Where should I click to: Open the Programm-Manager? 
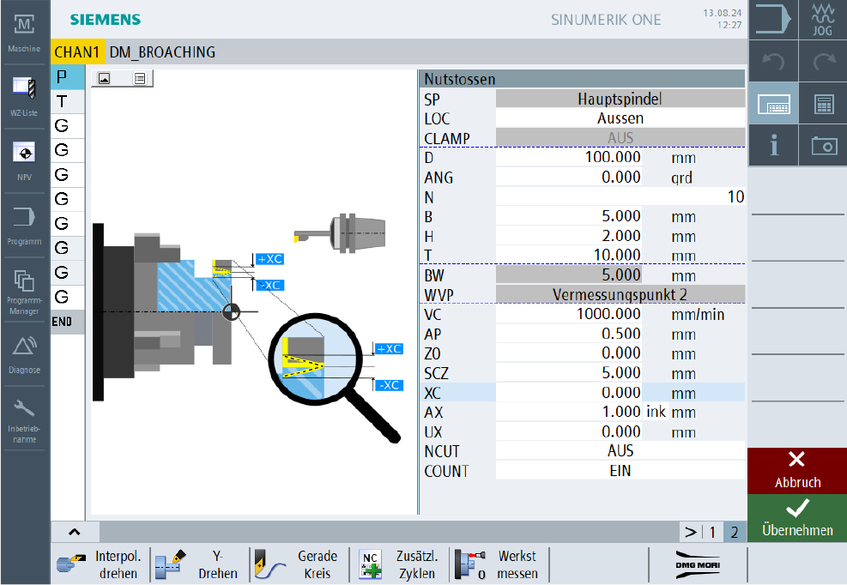24,290
